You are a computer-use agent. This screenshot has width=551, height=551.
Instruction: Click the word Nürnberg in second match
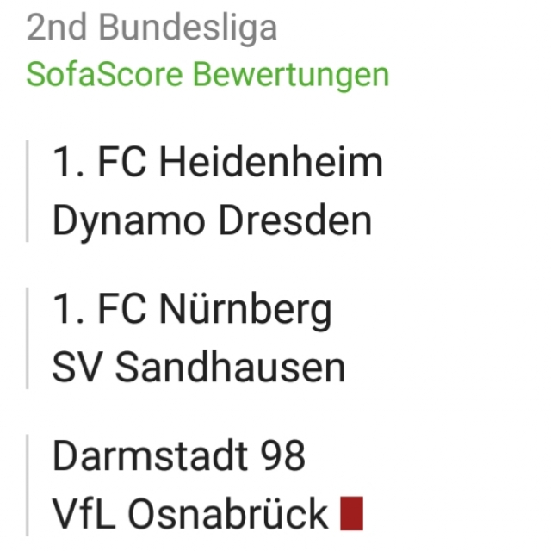[245, 309]
